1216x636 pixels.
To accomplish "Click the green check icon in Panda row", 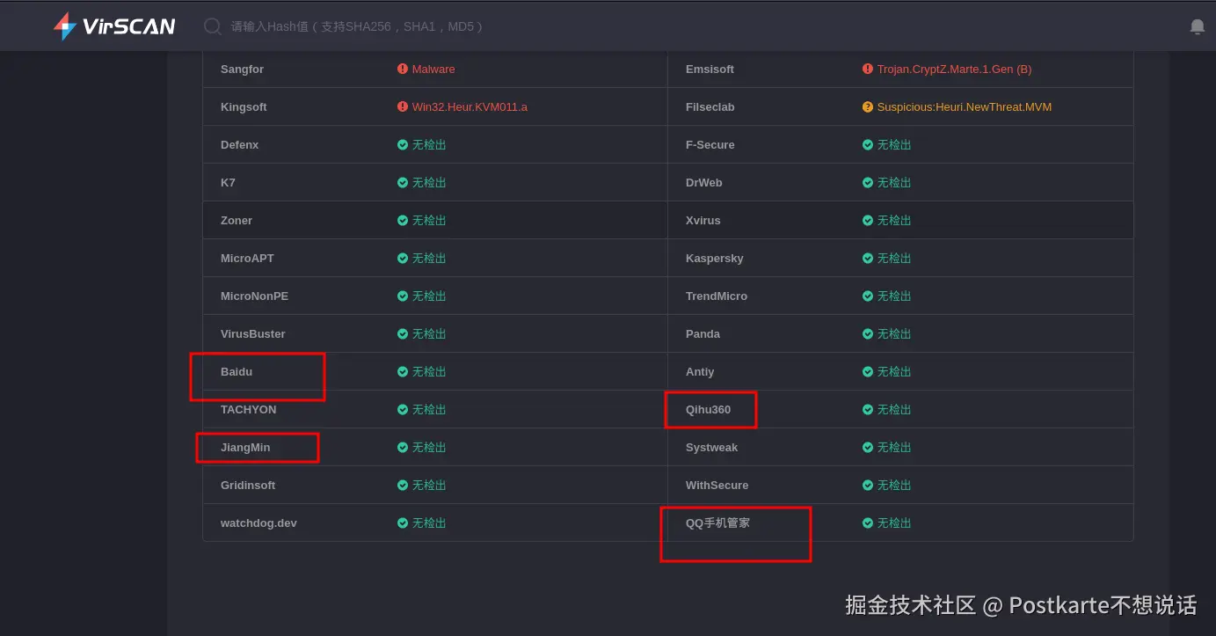I will pyautogui.click(x=867, y=333).
